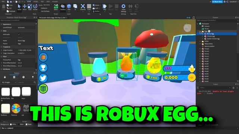This screenshot has width=239, height=134.
Task: Activate the Rotate tool
Action: point(35,7)
